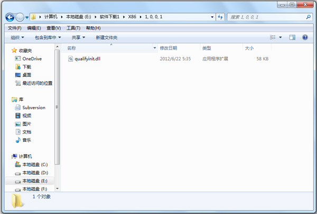Open the 包含到库中 dropdown
This screenshot has width=317, height=214.
(x=48, y=37)
